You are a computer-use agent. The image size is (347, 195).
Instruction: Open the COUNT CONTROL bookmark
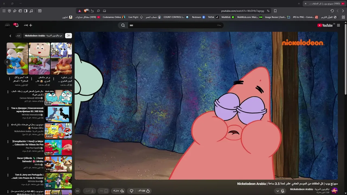[176, 17]
